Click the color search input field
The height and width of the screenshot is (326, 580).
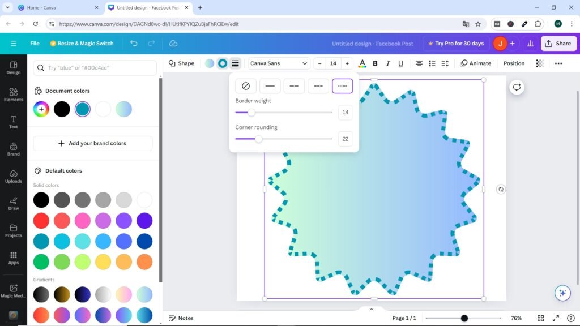point(95,68)
